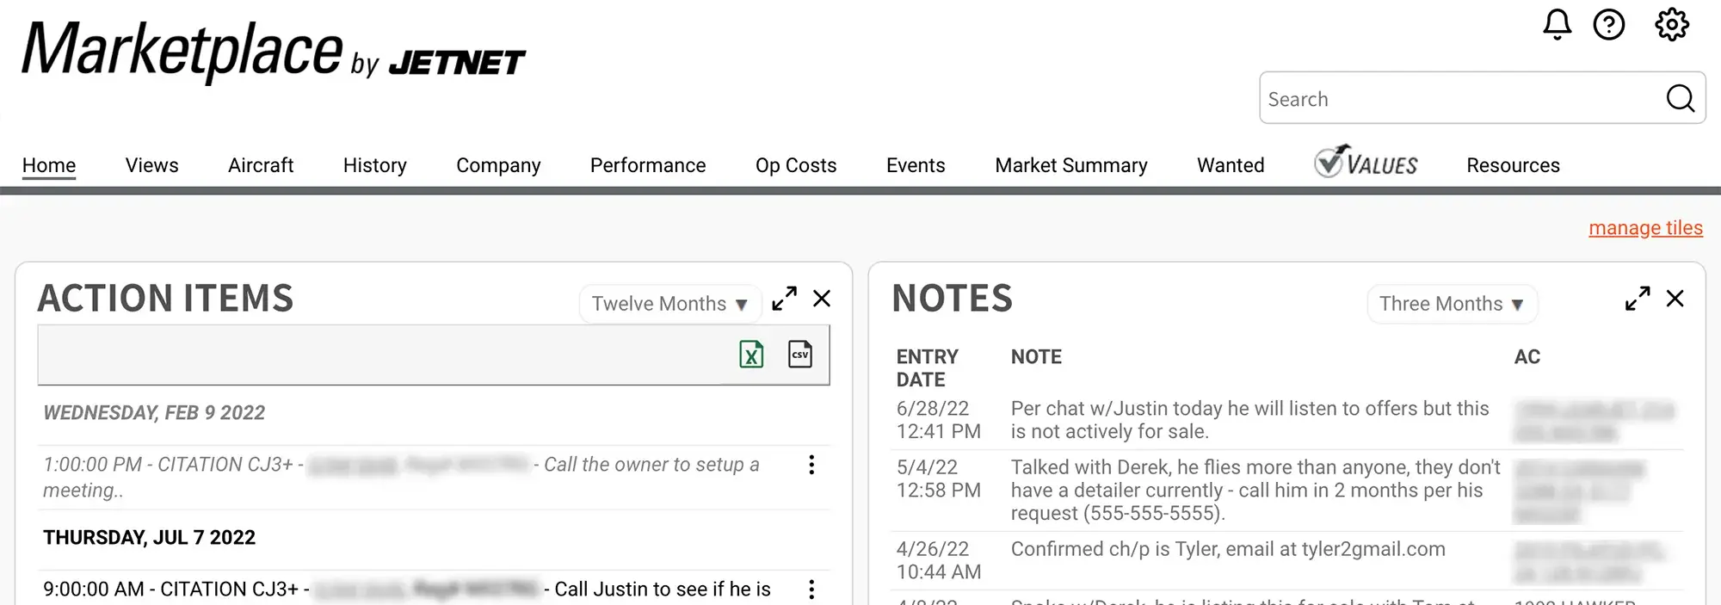Click the manage tiles link

1645,228
